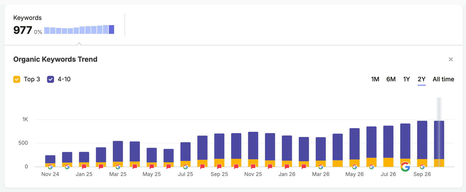Open red note flag between Jan 25 and Mar 25
Image resolution: width=466 pixels, height=192 pixels.
click(x=101, y=167)
